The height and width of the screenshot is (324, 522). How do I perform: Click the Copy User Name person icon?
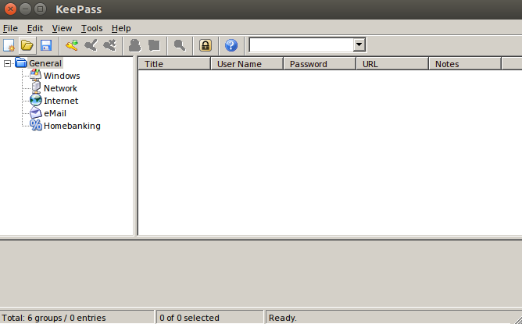point(135,45)
